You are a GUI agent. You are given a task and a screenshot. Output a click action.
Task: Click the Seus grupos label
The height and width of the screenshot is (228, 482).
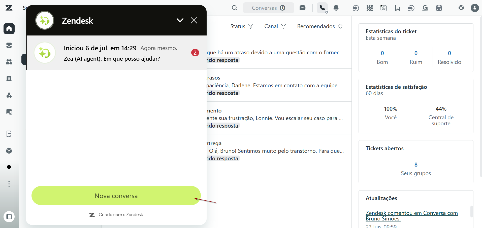[416, 173]
